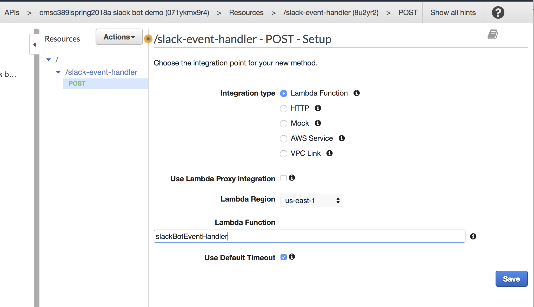Select the HTTP integration type

point(284,108)
